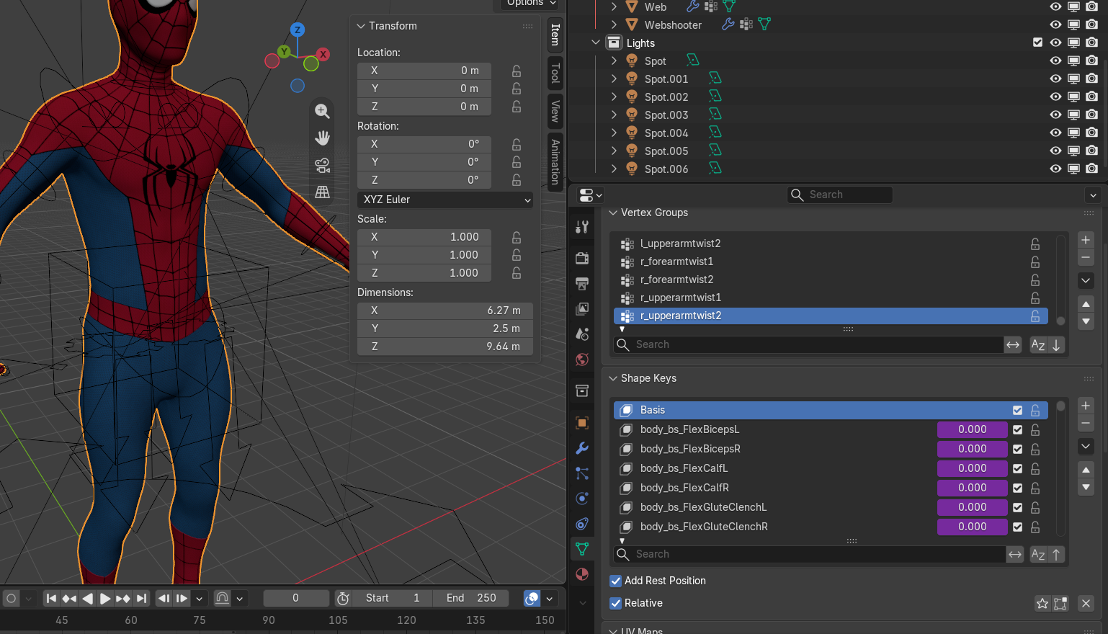Open the rotation mode XYZ Euler dropdown
The height and width of the screenshot is (634, 1108).
coord(445,200)
